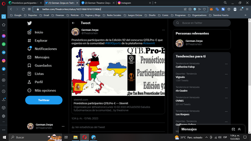Open account switcher menu beside German Zerpa

tap(63, 126)
